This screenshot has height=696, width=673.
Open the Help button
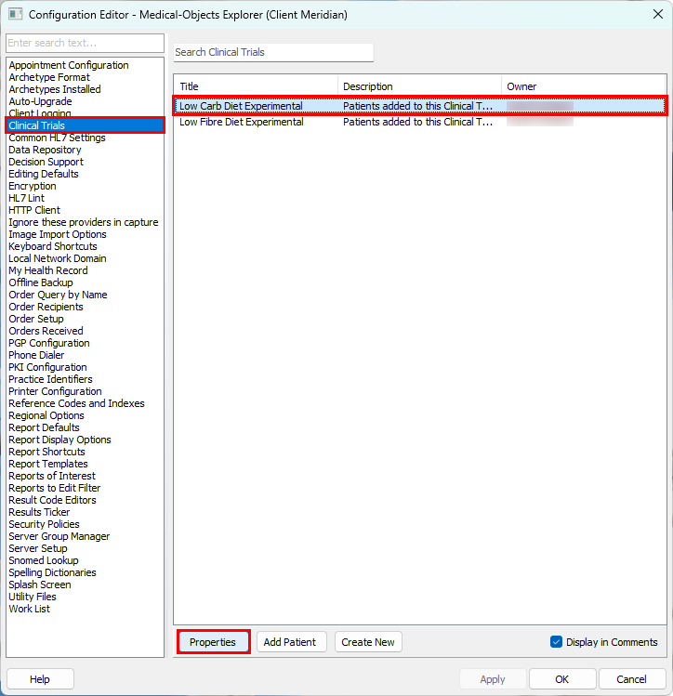40,679
